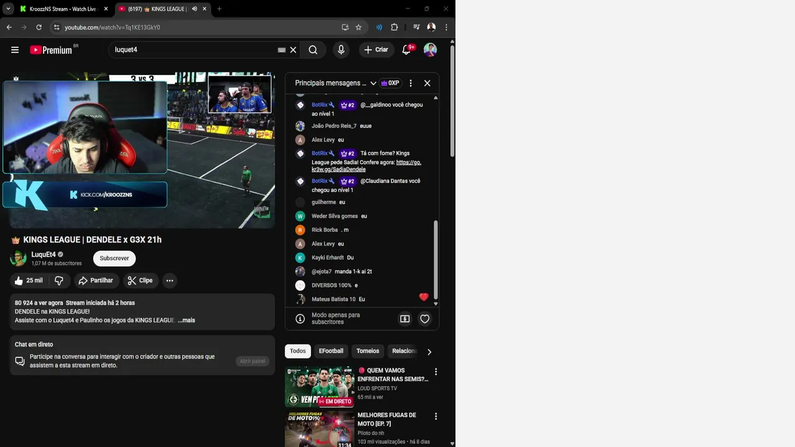The height and width of the screenshot is (447, 795).
Task: Open the browser extensions puzzle icon
Action: pos(394,27)
